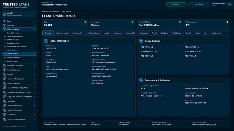The height and width of the screenshot is (131, 234).
Task: Click the Long-Term Archiving Management icon
Action: [x=5, y=97]
